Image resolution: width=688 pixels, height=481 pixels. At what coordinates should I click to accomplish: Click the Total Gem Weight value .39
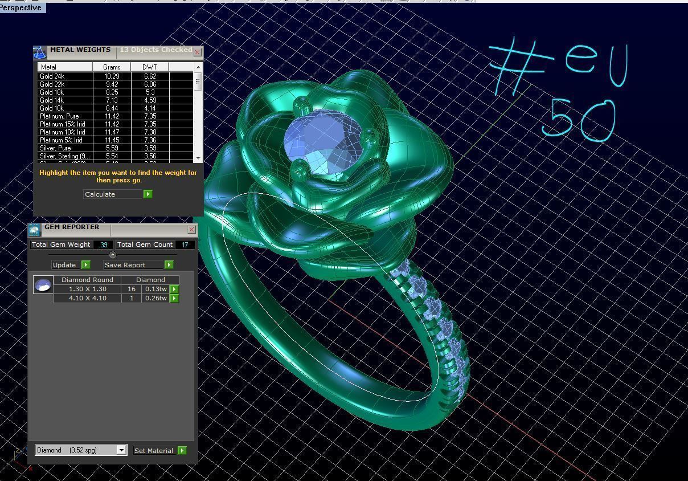click(x=103, y=244)
